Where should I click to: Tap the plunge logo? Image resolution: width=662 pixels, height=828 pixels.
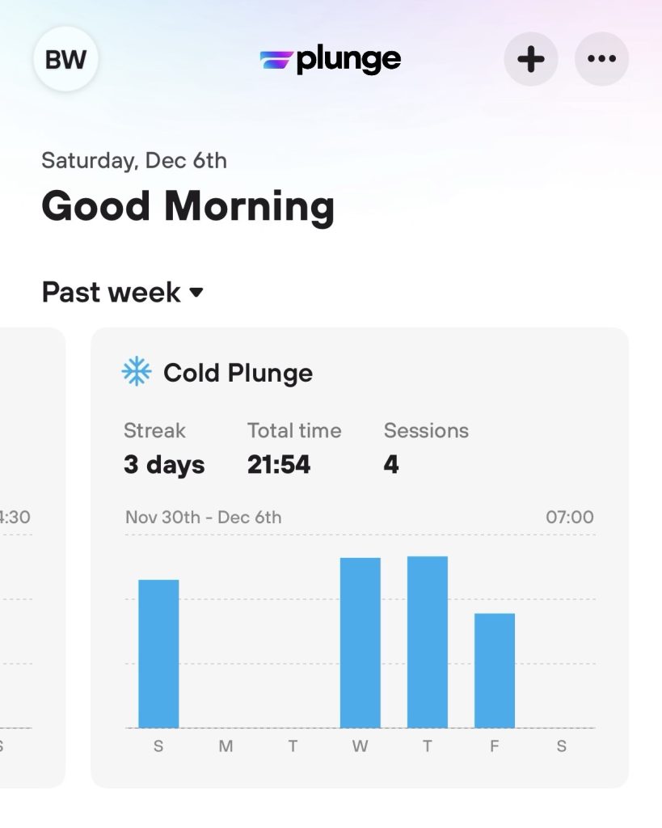[x=331, y=59]
